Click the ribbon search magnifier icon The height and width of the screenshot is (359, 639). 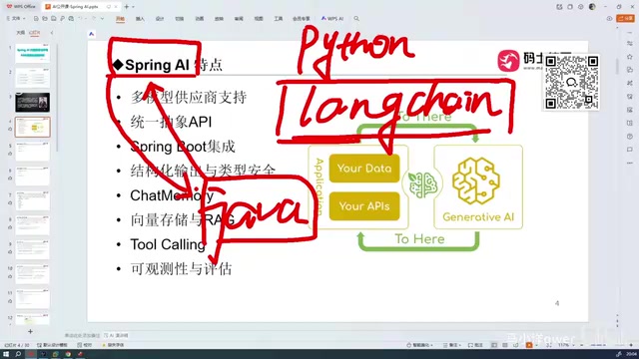coord(356,19)
